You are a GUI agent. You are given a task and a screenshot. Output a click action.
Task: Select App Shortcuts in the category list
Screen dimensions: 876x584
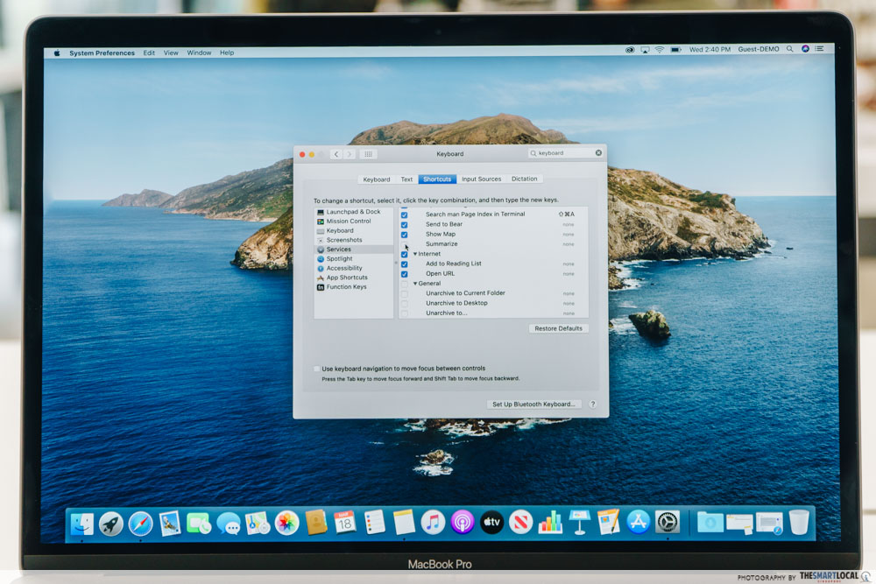pos(346,278)
